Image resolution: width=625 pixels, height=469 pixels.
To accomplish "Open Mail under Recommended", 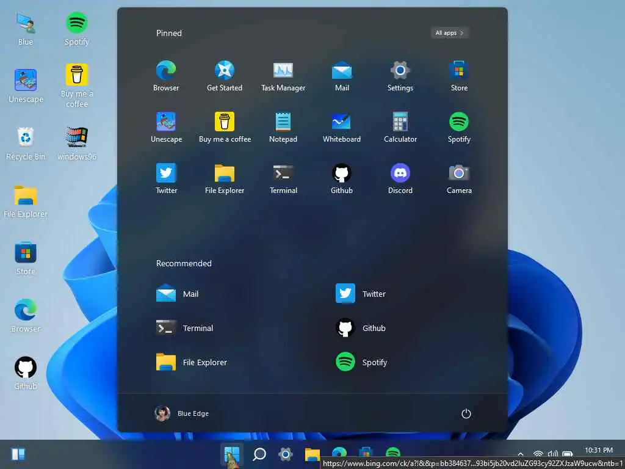I will 178,294.
